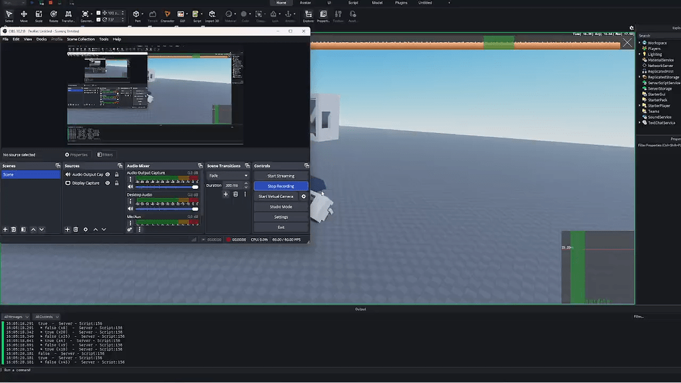Viewport: 681px width, 383px height.
Task: Choose the Scale tool in Studio toolbar
Action: pyautogui.click(x=39, y=16)
